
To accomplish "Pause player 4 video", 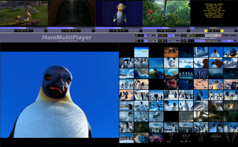I will tap(165, 31).
